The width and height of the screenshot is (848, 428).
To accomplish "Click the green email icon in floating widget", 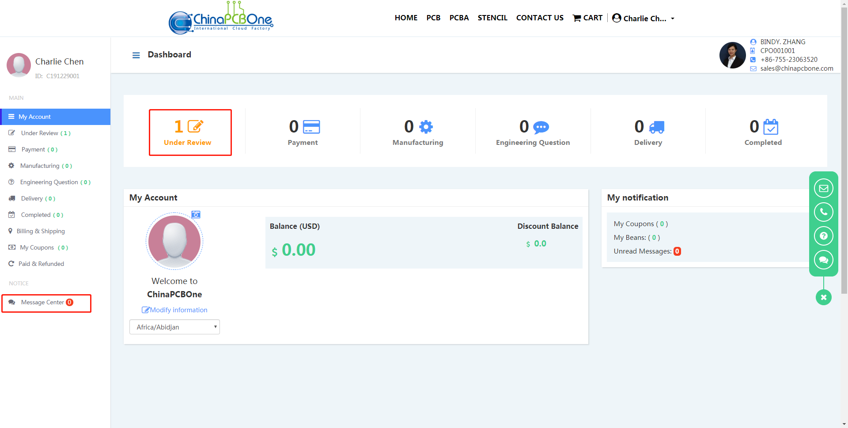I will tap(823, 188).
